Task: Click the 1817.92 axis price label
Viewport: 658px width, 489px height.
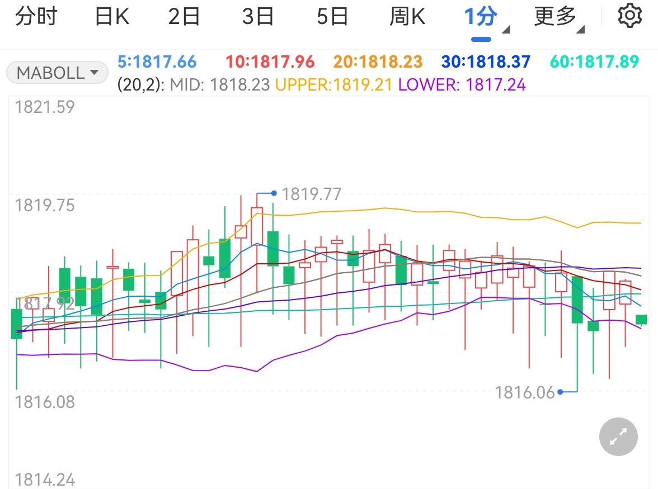Action: click(45, 303)
